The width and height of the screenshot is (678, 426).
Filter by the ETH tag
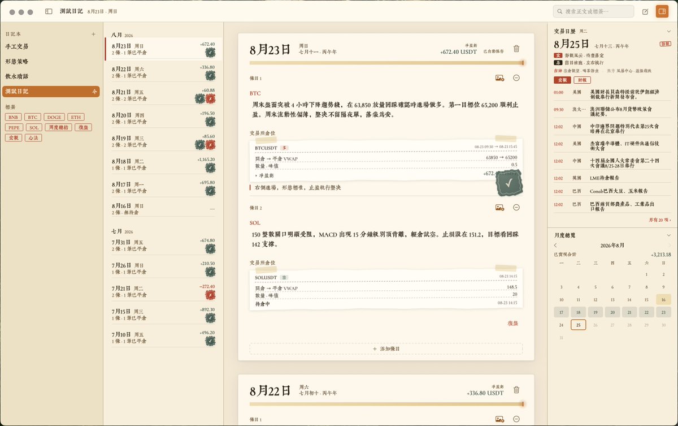click(x=76, y=117)
